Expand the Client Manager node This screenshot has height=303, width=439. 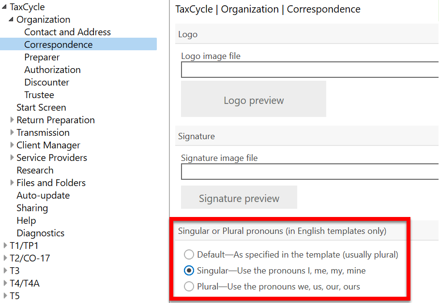[12, 145]
